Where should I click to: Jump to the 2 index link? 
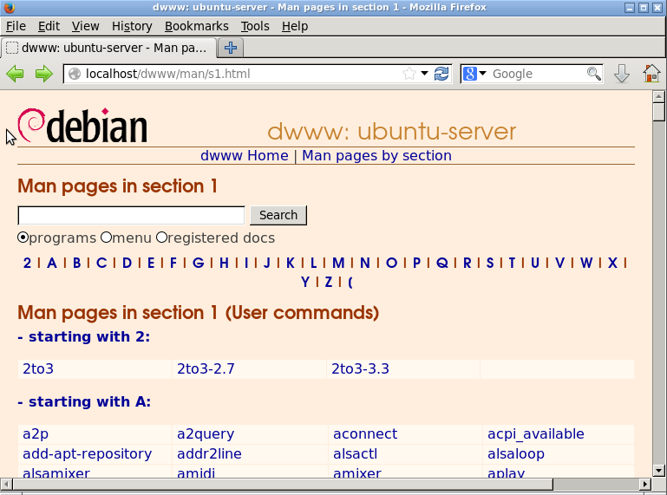pyautogui.click(x=27, y=263)
